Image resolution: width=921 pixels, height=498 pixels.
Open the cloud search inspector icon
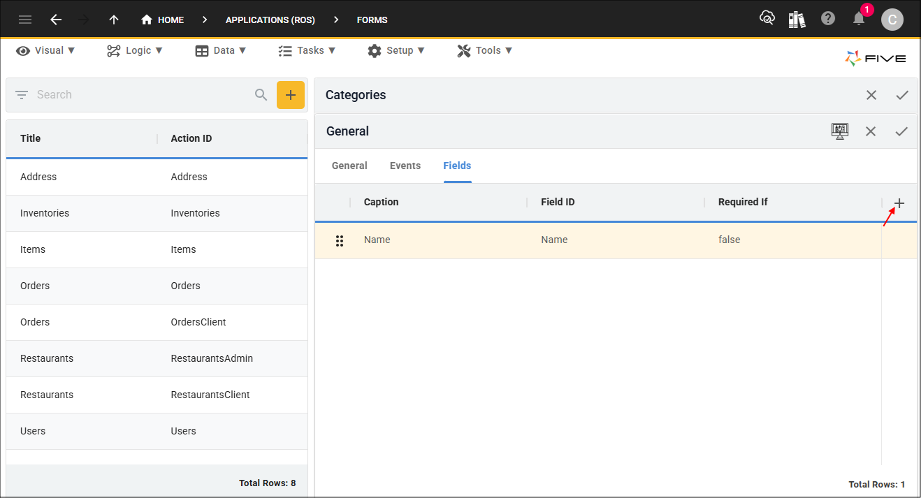[767, 19]
